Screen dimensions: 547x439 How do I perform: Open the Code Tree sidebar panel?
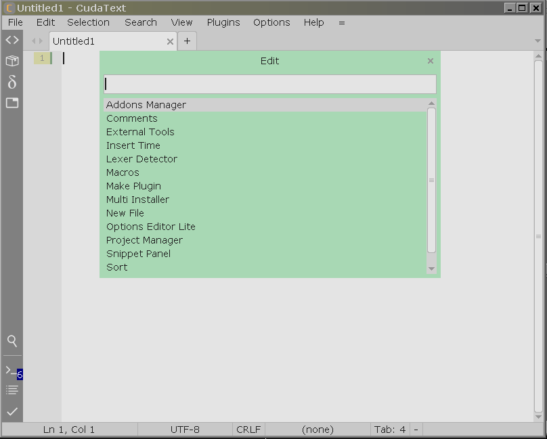[12, 40]
